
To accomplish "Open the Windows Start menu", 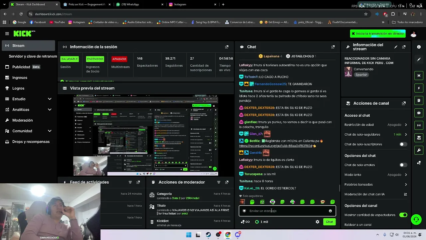I will tap(189, 235).
